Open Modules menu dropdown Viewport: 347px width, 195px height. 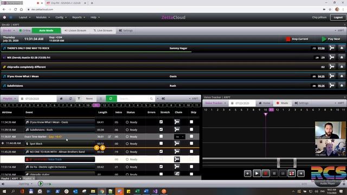pyautogui.click(x=43, y=17)
